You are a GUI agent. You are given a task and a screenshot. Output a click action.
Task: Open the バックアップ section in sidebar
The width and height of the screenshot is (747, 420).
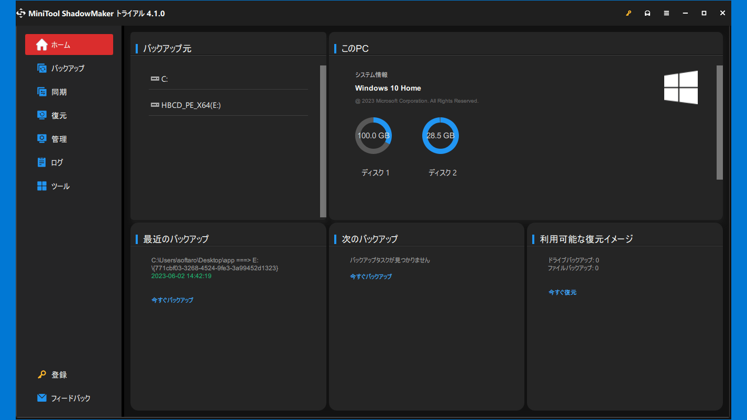(x=69, y=68)
